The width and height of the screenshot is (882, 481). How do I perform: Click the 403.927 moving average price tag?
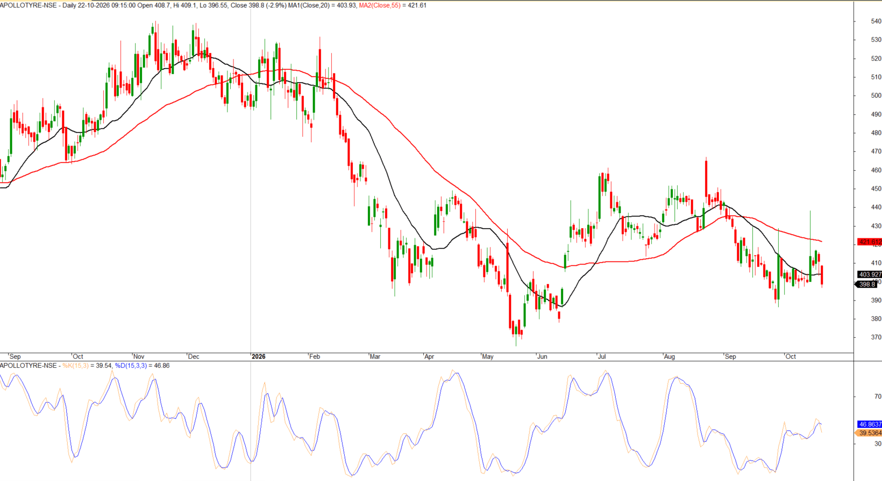click(870, 274)
